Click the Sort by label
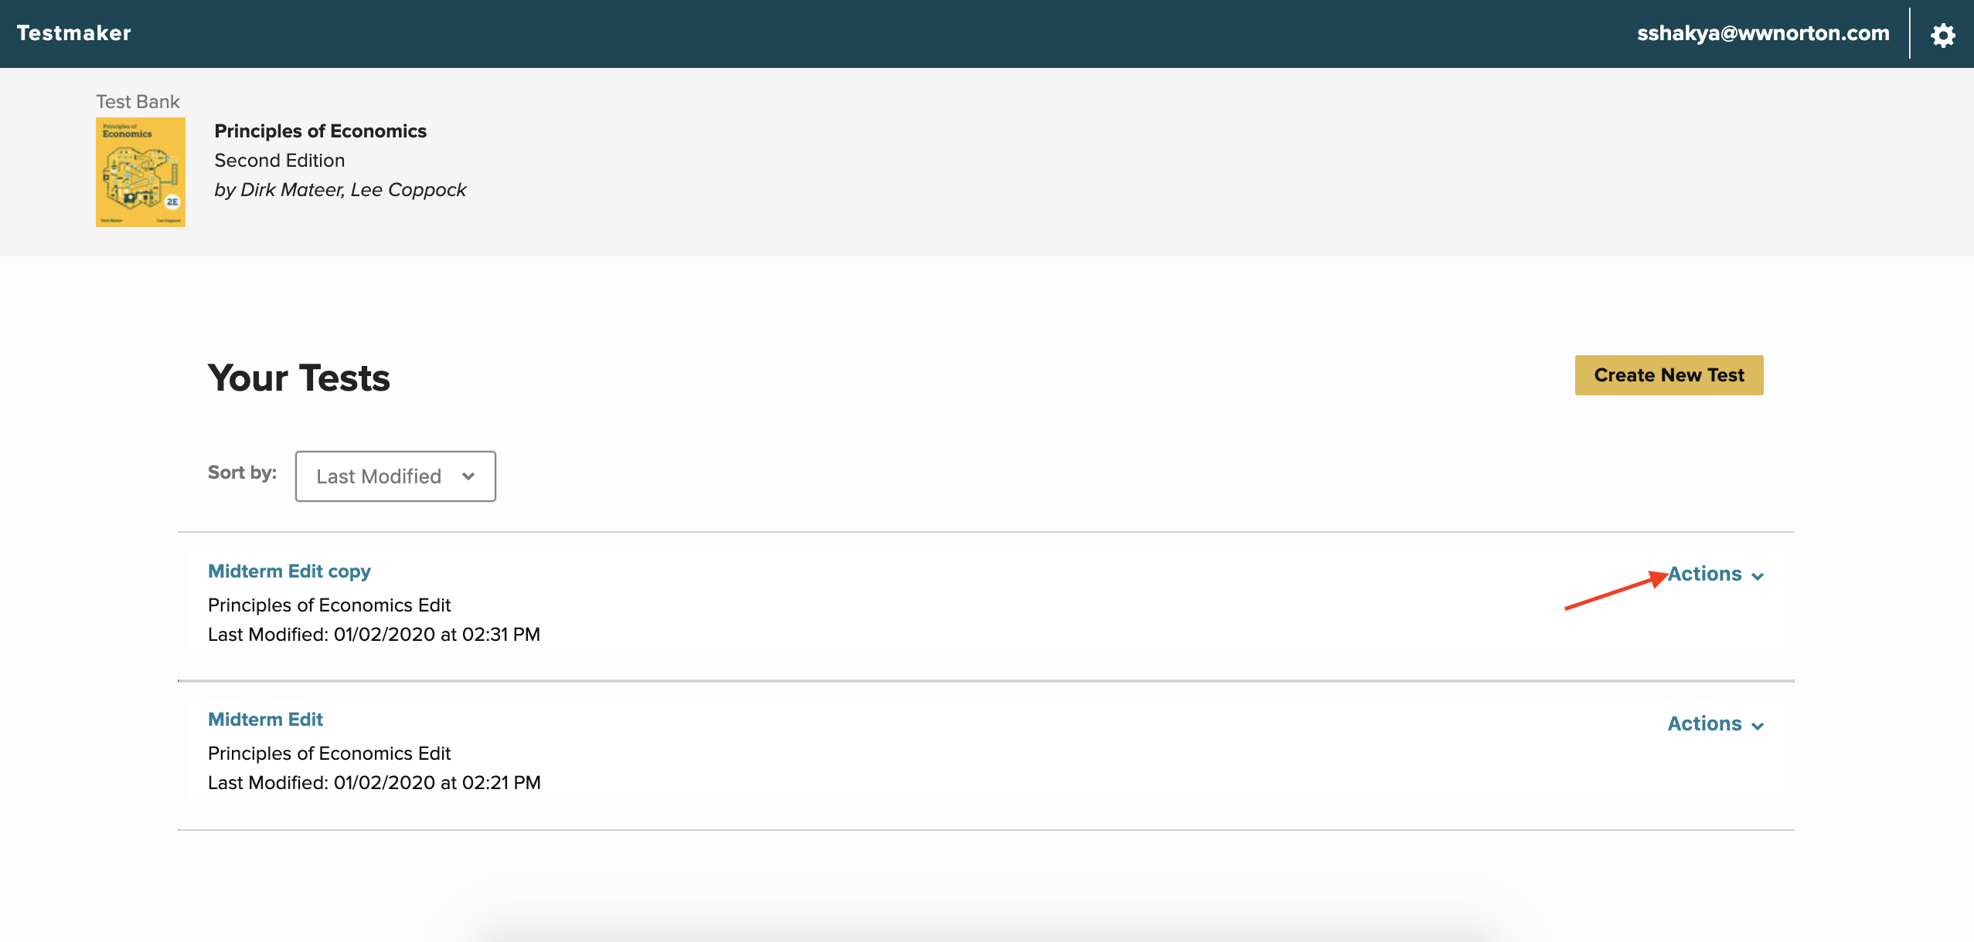The height and width of the screenshot is (942, 1974). [x=242, y=473]
